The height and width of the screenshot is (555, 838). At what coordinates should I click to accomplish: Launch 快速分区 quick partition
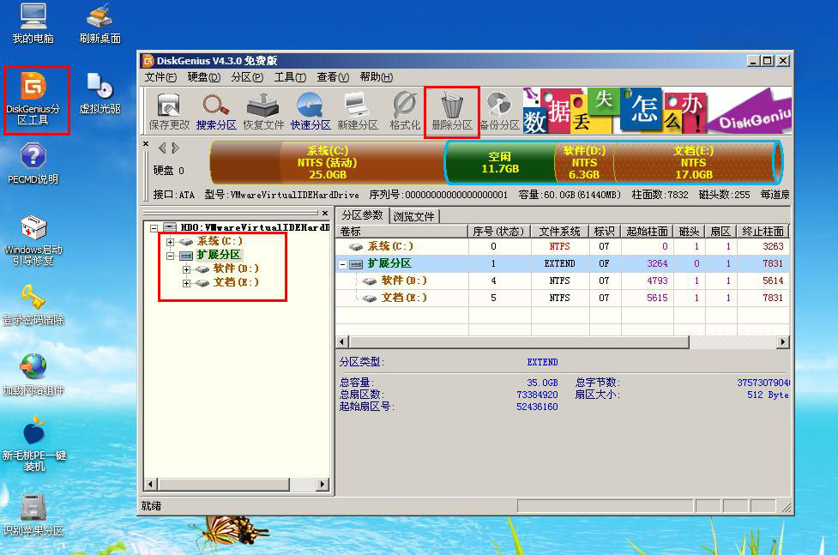[x=310, y=112]
